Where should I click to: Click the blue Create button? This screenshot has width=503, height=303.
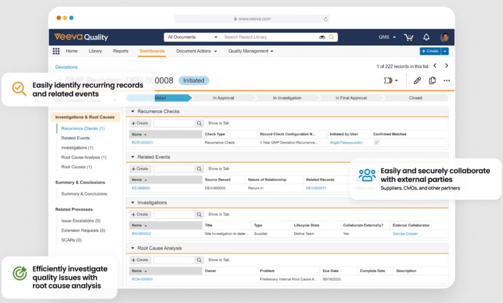tap(430, 51)
